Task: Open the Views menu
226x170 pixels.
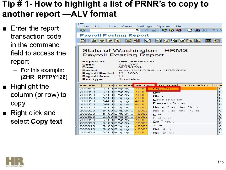Action: pyautogui.click(x=126, y=26)
